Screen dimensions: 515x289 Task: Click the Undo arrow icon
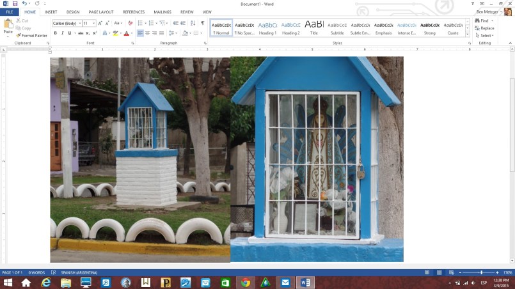point(24,4)
